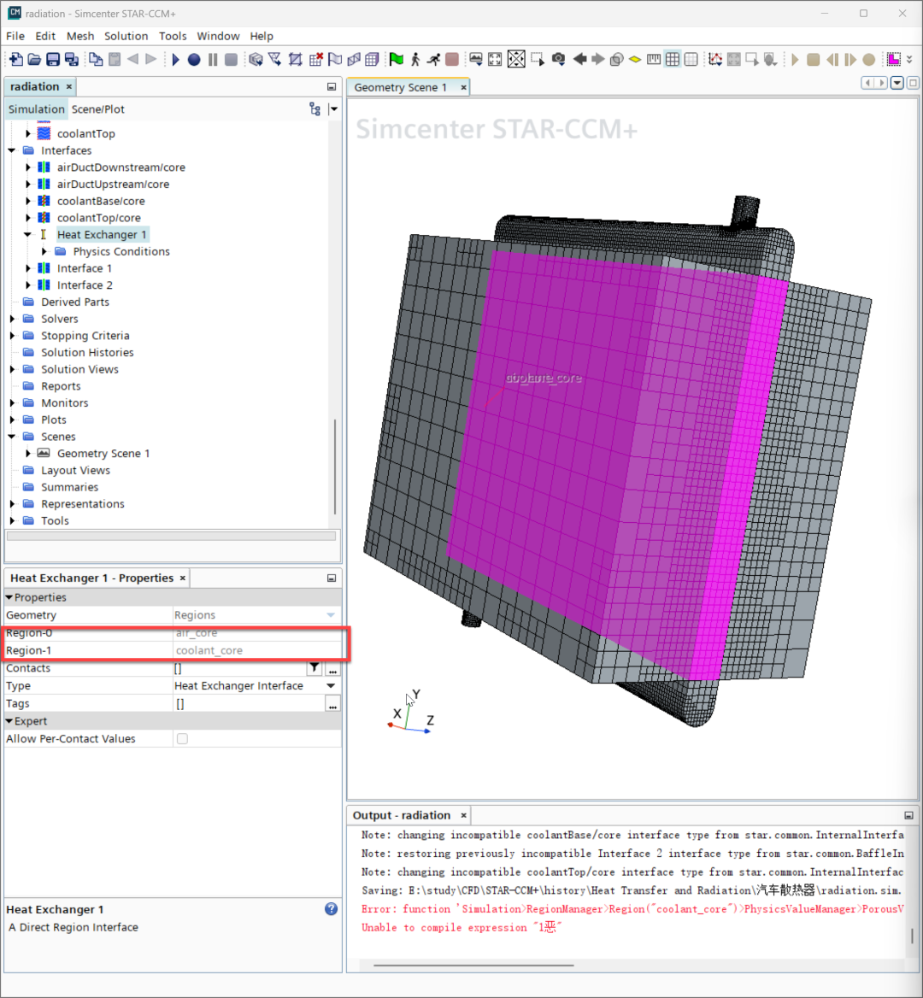
Task: Click the import surface mesh cube icon
Action: pos(256,59)
